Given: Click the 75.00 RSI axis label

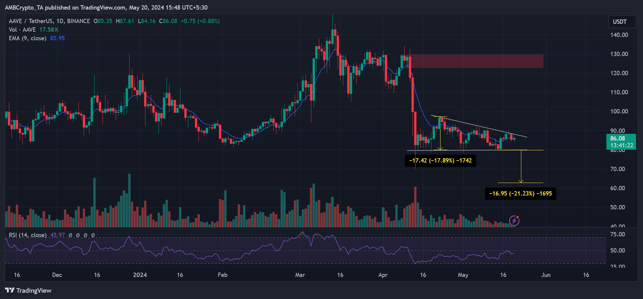Looking at the screenshot, I should coord(618,234).
